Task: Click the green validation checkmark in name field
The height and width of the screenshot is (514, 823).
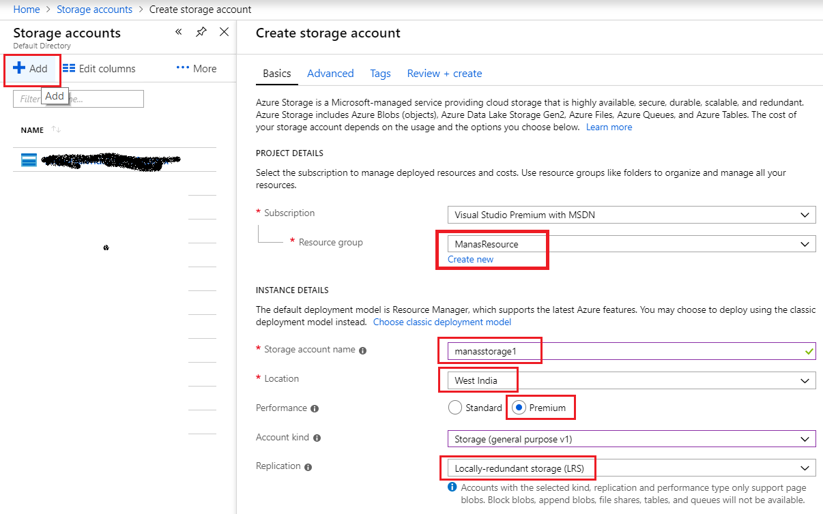Action: point(809,351)
